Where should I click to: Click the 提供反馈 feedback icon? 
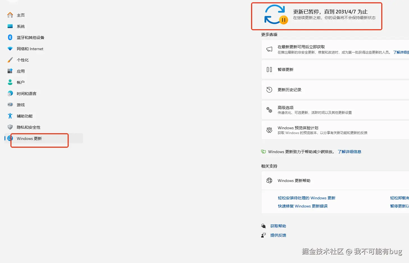(x=263, y=235)
